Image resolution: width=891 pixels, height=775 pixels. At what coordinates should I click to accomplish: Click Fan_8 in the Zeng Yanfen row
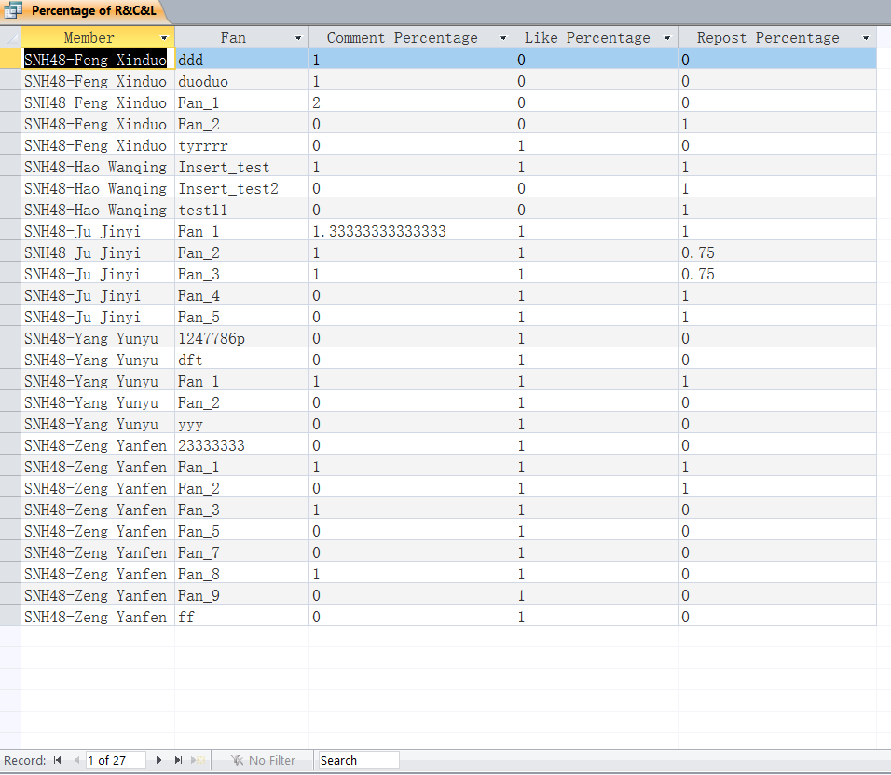tap(241, 574)
